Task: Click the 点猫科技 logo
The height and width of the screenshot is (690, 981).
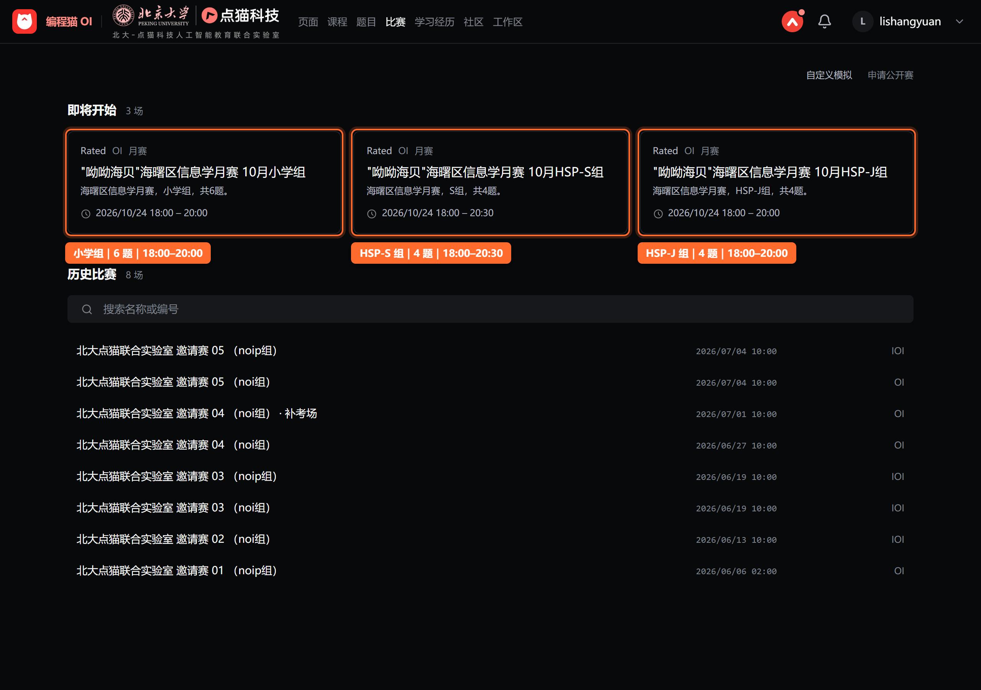Action: pos(240,16)
